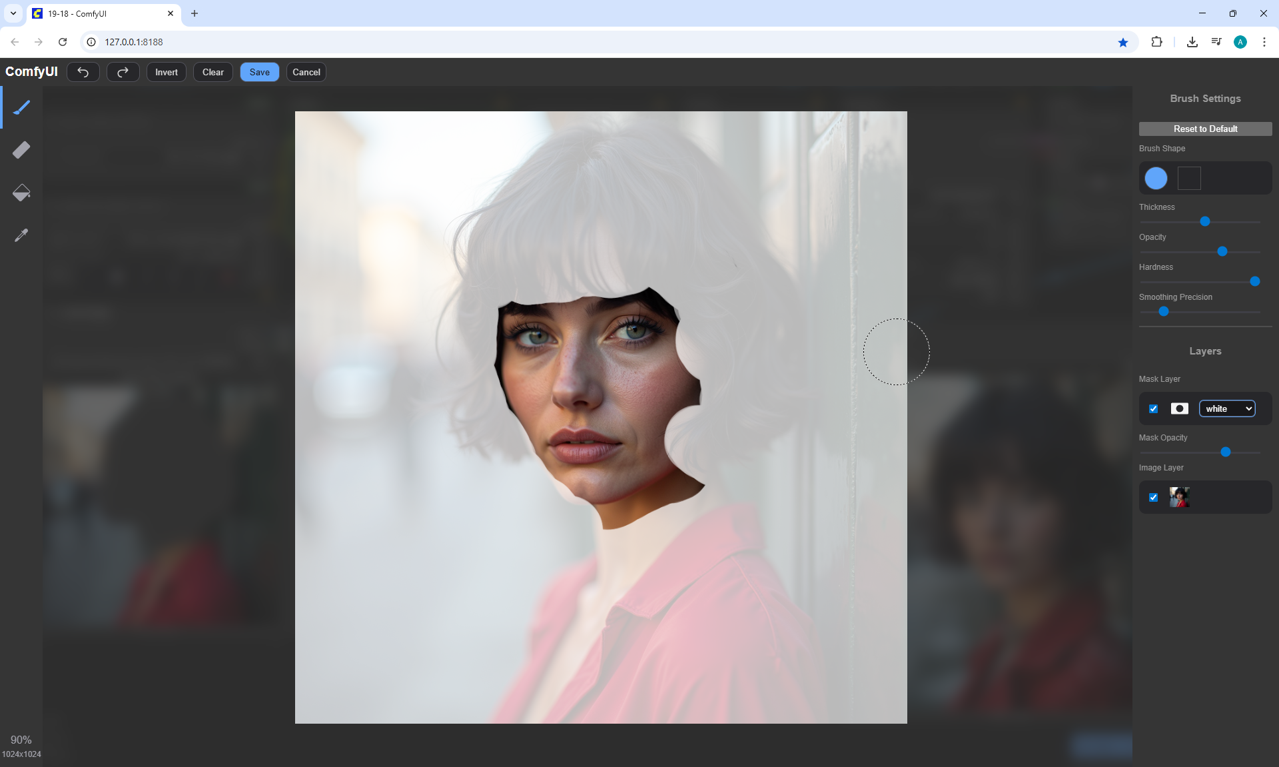The width and height of the screenshot is (1279, 767).
Task: Select the Brush tool in sidebar
Action: (21, 107)
